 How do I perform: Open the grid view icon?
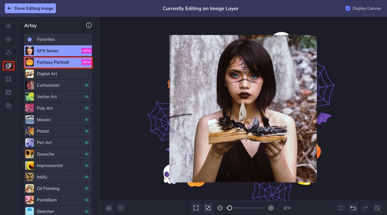pos(121,208)
